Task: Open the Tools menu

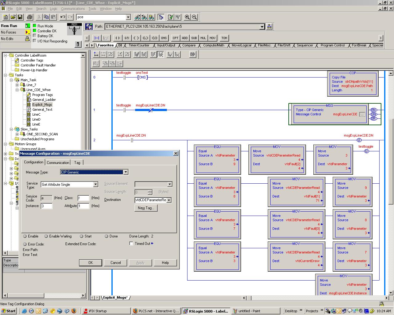Action: 92,9
